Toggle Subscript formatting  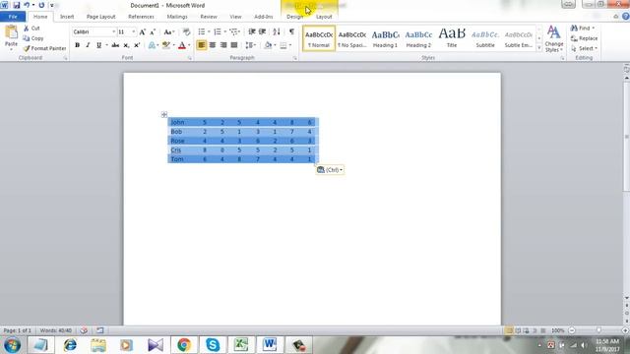pyautogui.click(x=126, y=45)
